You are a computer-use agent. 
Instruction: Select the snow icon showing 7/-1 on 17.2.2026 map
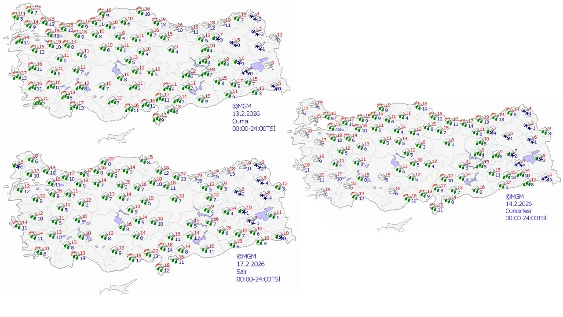point(251,221)
